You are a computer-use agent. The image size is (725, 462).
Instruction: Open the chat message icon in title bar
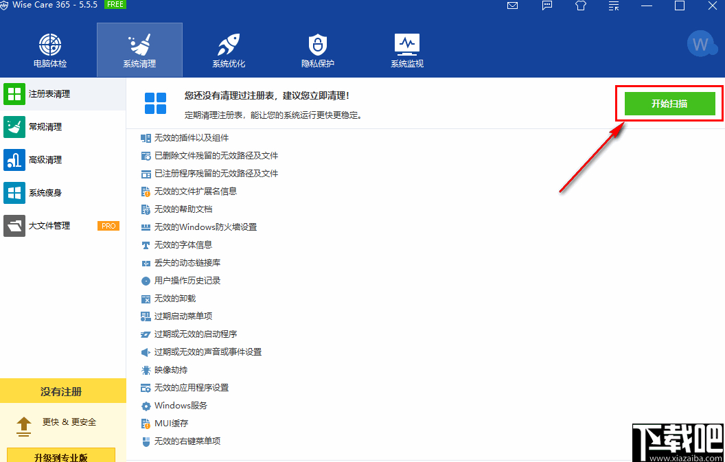[547, 5]
